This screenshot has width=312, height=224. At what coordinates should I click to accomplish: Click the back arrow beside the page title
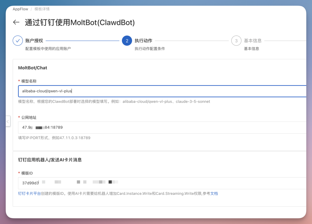point(16,23)
